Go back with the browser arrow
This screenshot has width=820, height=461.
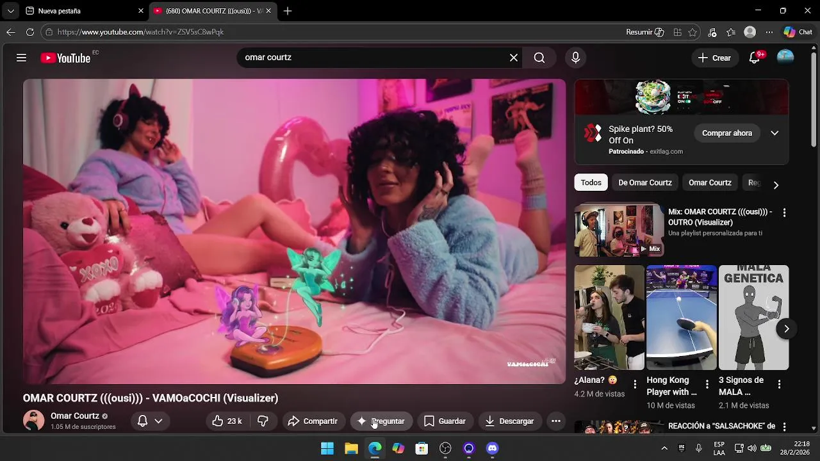(11, 32)
